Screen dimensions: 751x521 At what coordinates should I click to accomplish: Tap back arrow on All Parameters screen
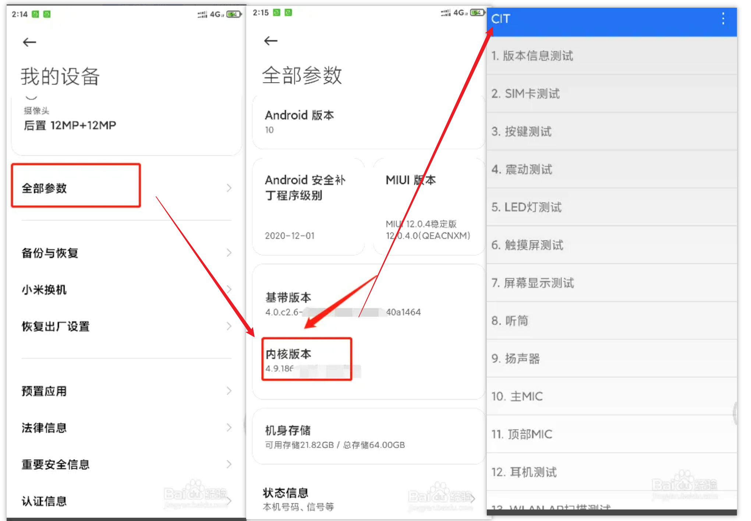(270, 41)
